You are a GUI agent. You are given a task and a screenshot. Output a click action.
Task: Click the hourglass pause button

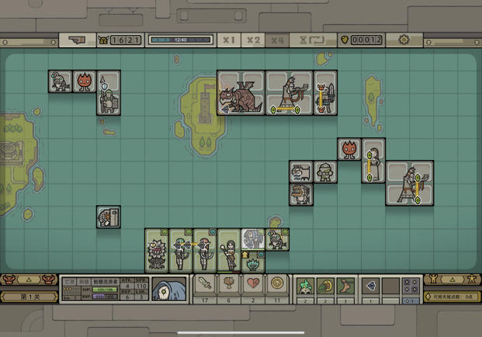(x=313, y=40)
